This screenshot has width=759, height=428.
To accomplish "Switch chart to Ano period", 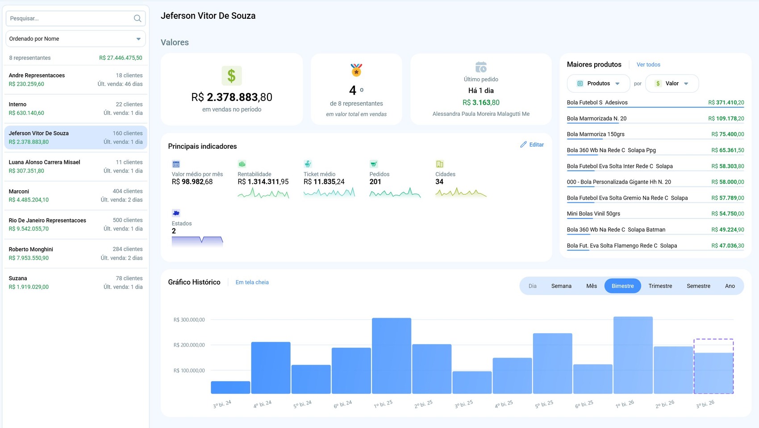I will point(730,286).
